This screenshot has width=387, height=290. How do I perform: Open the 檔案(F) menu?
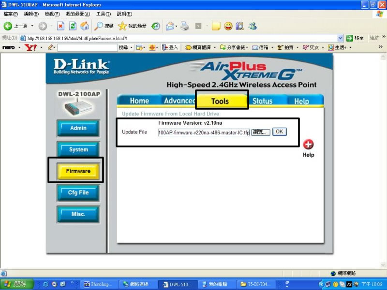coord(11,14)
